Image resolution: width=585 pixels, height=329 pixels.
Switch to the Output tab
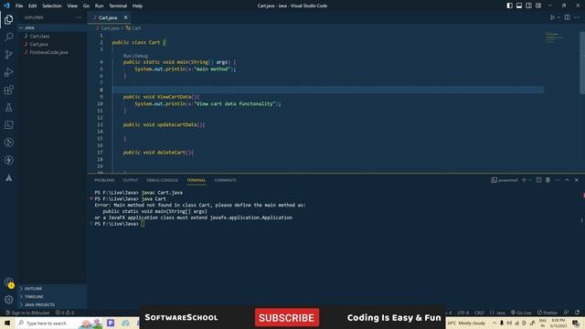[x=130, y=180]
